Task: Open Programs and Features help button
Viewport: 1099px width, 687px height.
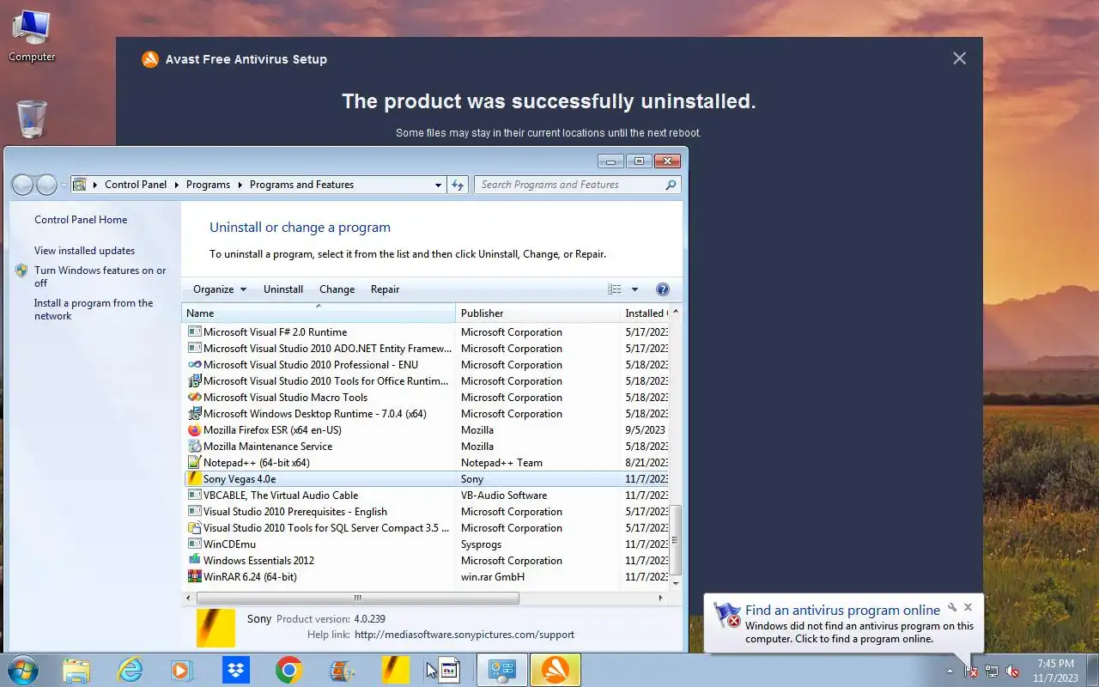Action: click(x=662, y=289)
